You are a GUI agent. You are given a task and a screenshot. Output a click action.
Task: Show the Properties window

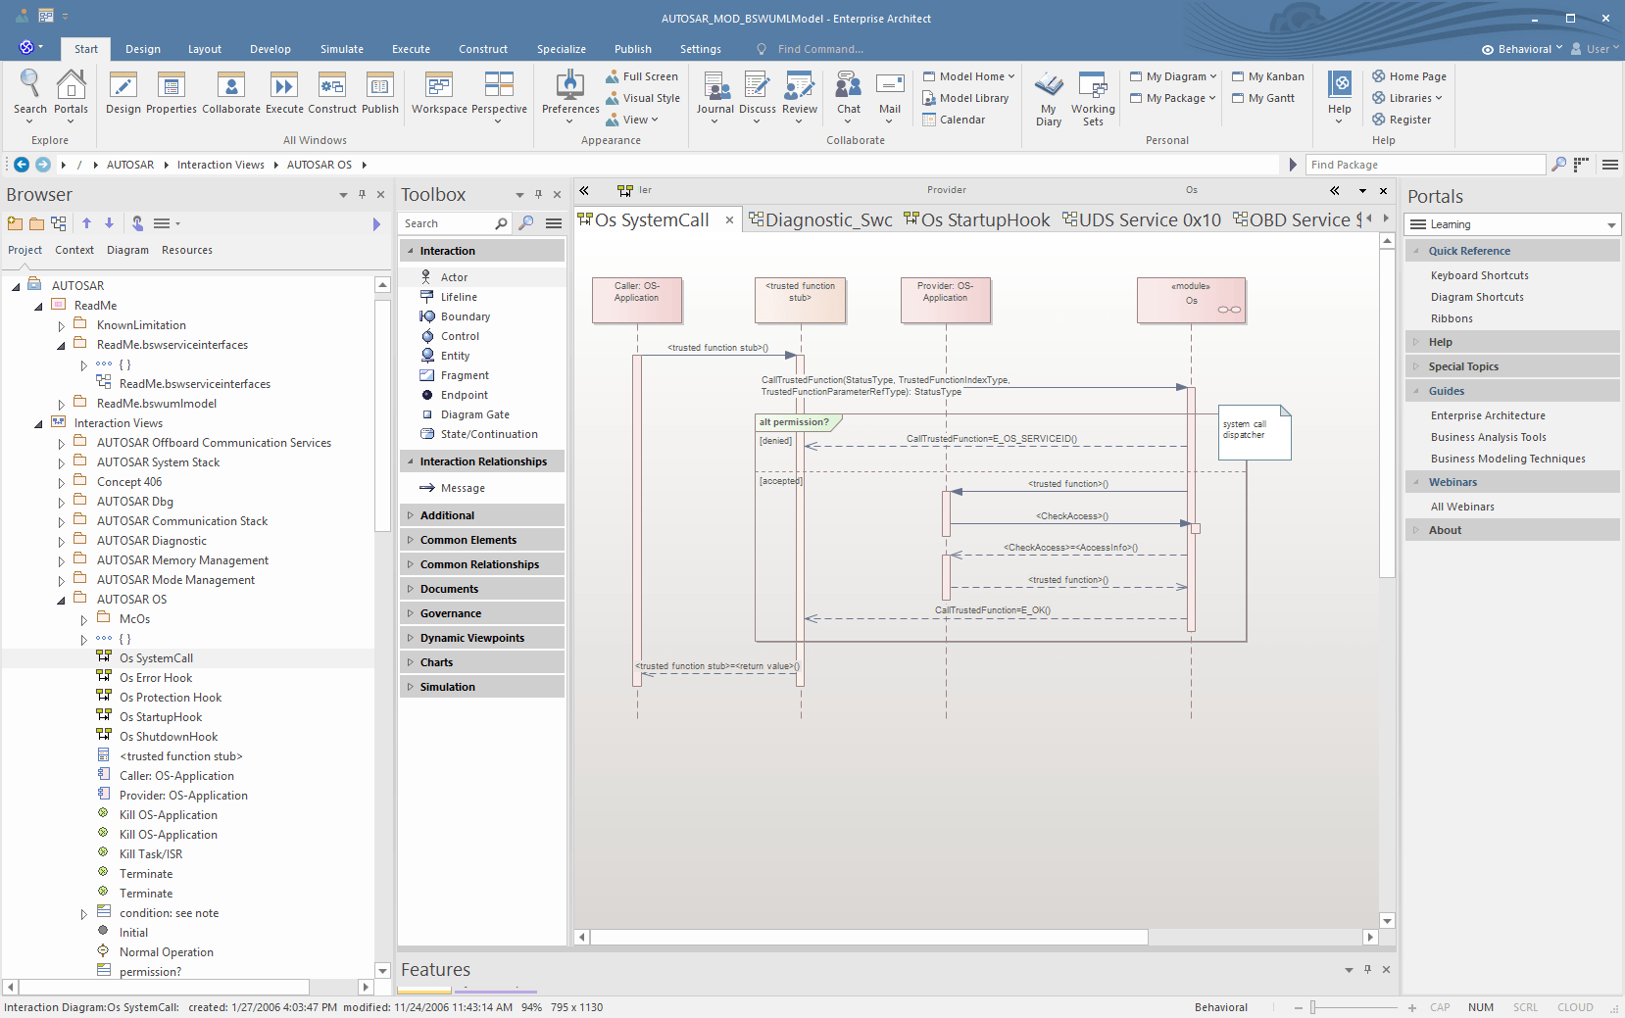(x=172, y=94)
